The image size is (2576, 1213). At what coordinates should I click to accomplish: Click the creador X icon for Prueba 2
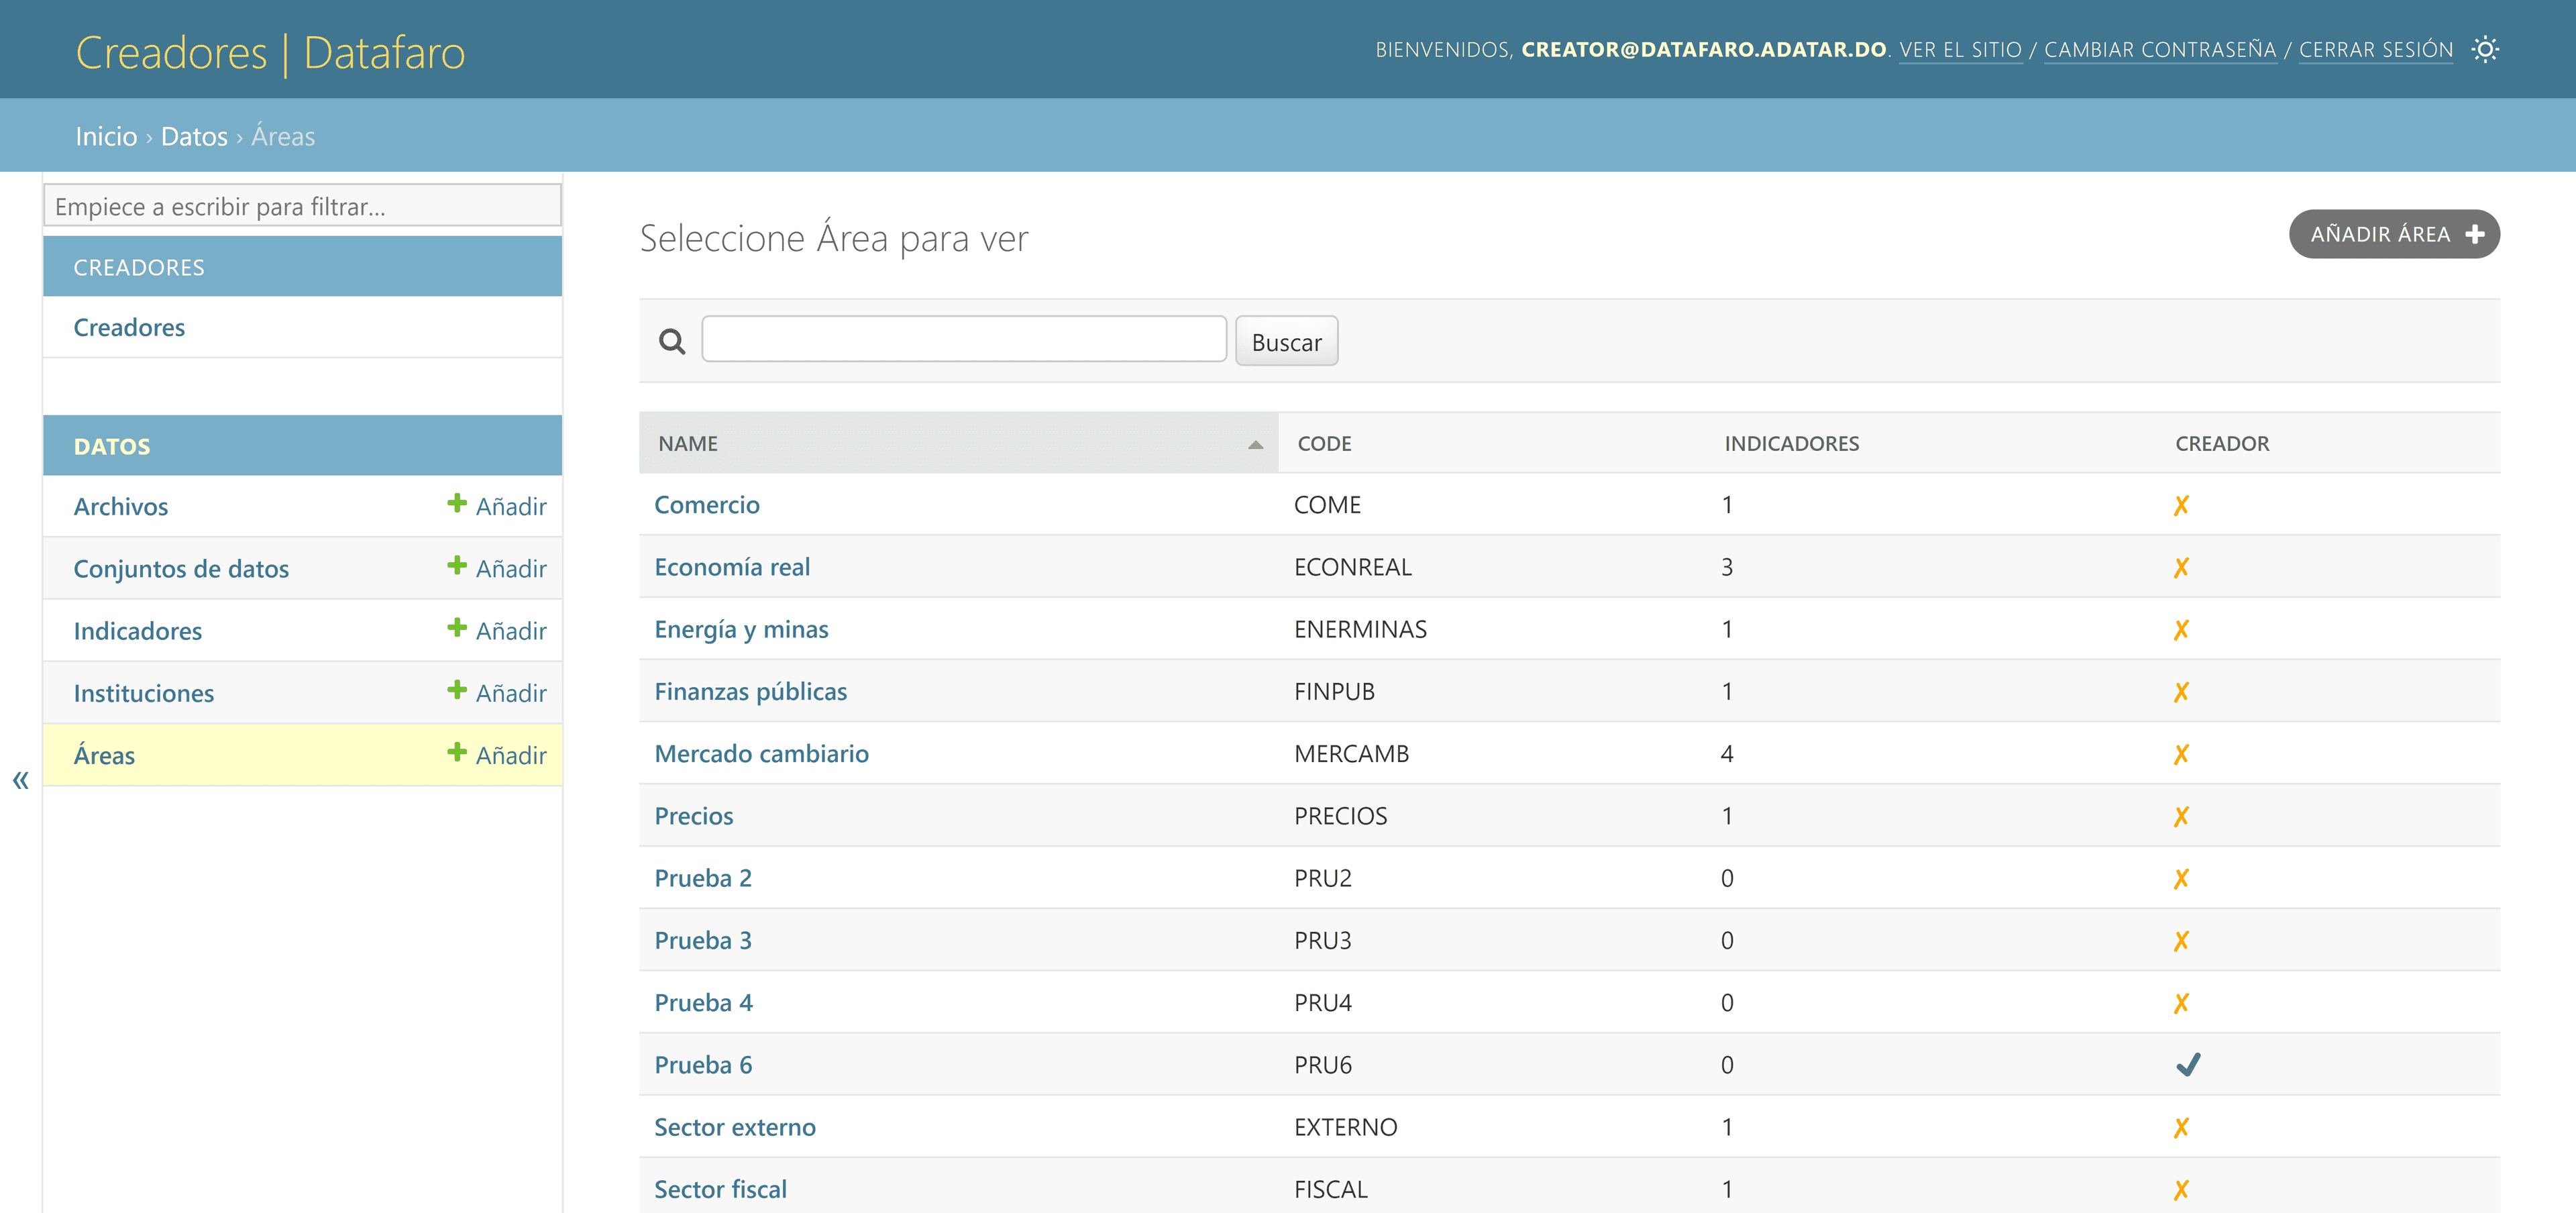[x=2181, y=878]
